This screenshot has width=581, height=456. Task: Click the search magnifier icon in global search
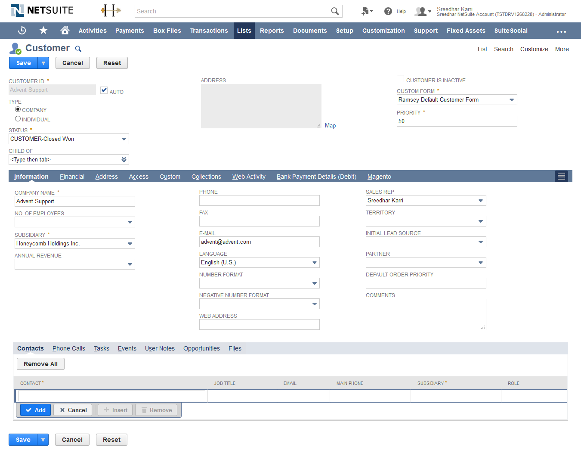tap(335, 11)
